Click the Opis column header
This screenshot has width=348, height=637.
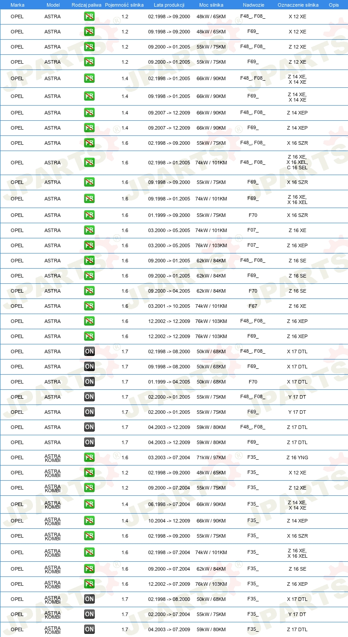click(334, 5)
